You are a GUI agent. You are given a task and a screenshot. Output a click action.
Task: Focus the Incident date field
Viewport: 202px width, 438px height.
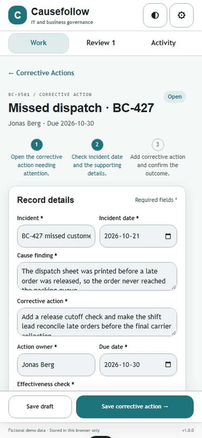pos(138,236)
